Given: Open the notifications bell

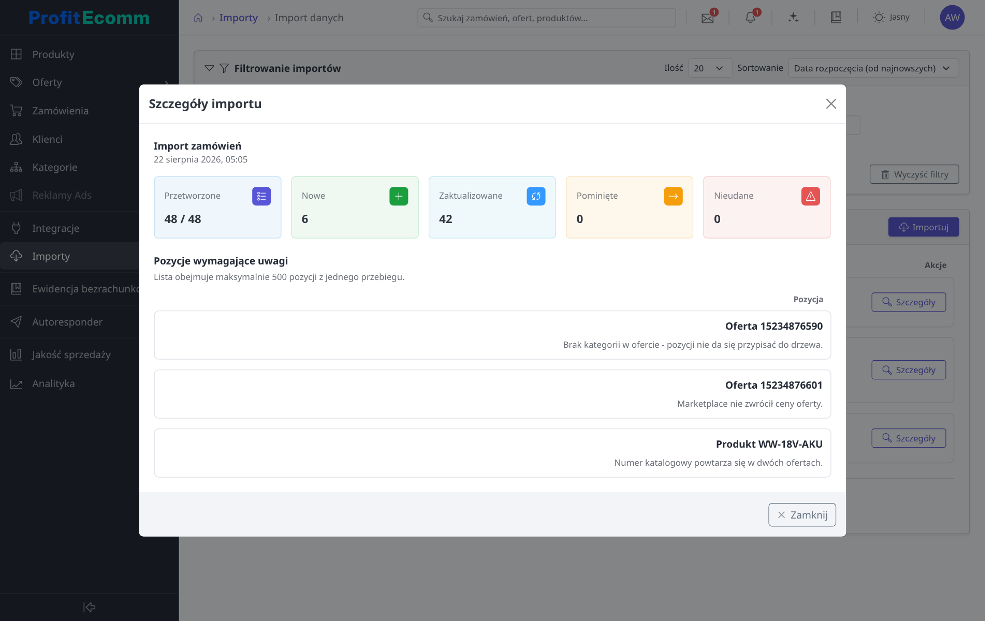Looking at the screenshot, I should click(x=750, y=18).
